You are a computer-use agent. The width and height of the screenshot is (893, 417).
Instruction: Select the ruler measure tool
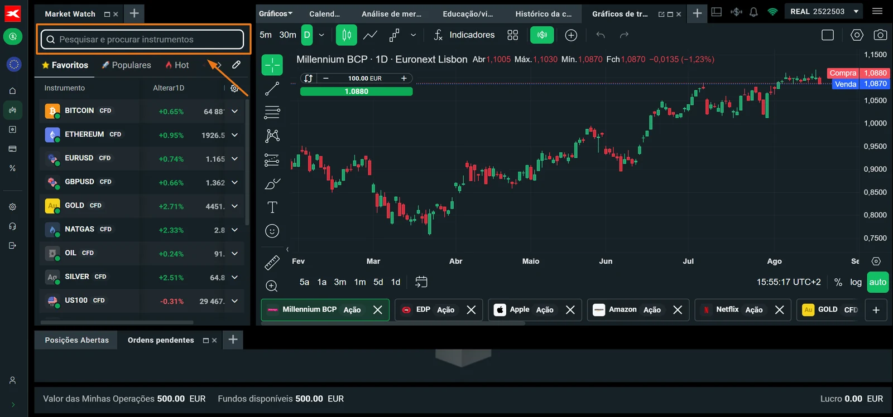(272, 262)
